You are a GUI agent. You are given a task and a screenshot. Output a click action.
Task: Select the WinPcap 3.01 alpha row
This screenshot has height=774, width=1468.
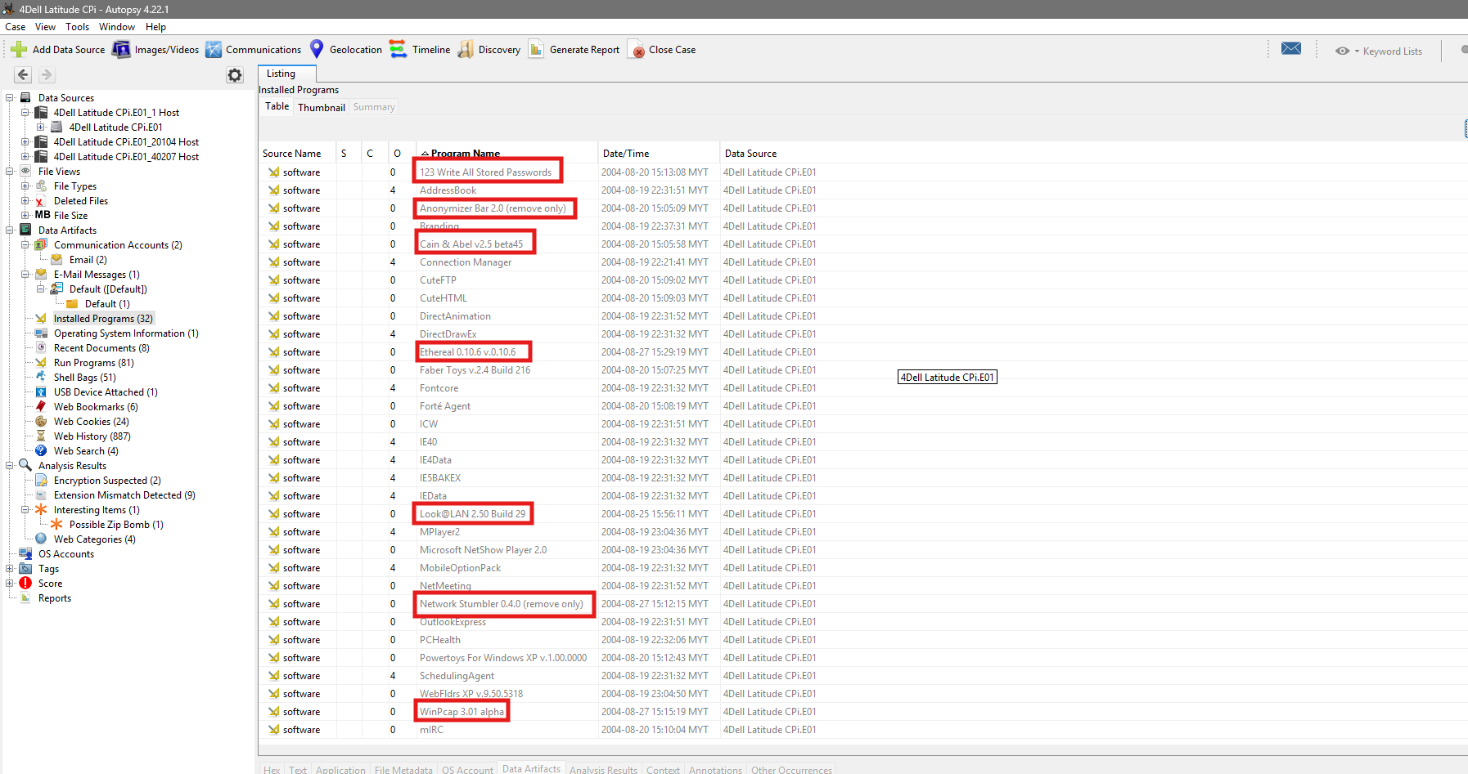click(862, 712)
